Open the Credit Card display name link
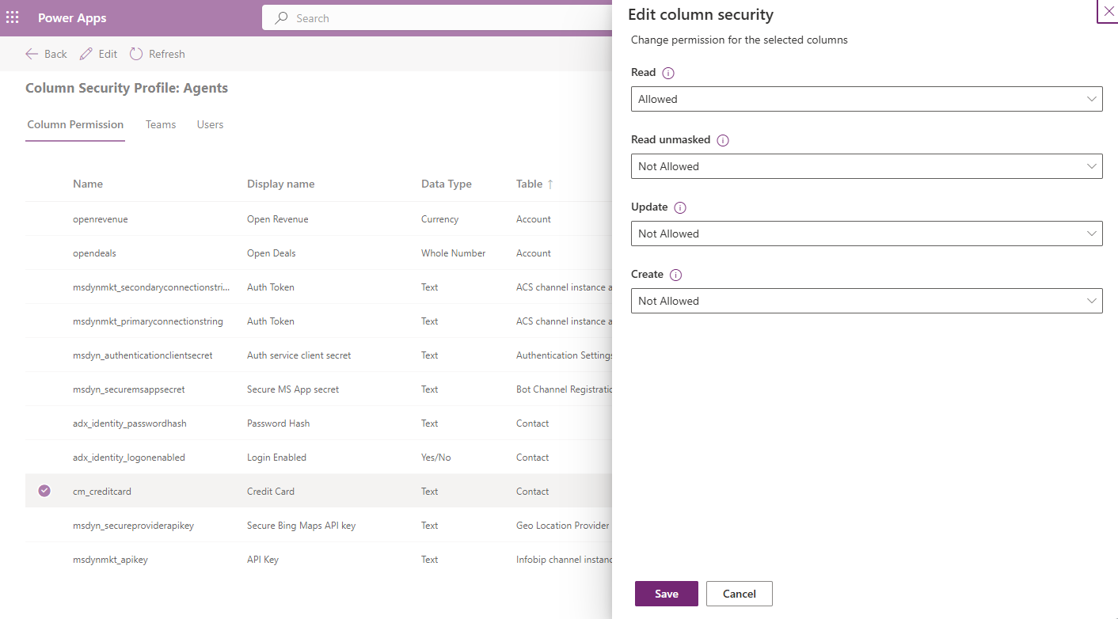 tap(270, 491)
